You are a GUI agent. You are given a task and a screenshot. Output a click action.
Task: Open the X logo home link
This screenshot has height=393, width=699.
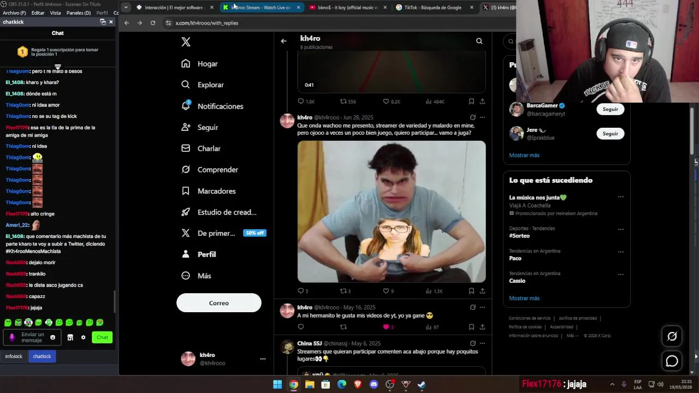click(x=186, y=42)
